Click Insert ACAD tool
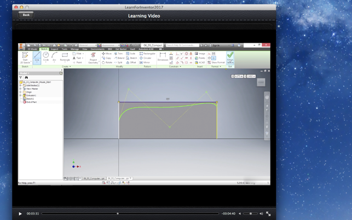 (x=200, y=62)
